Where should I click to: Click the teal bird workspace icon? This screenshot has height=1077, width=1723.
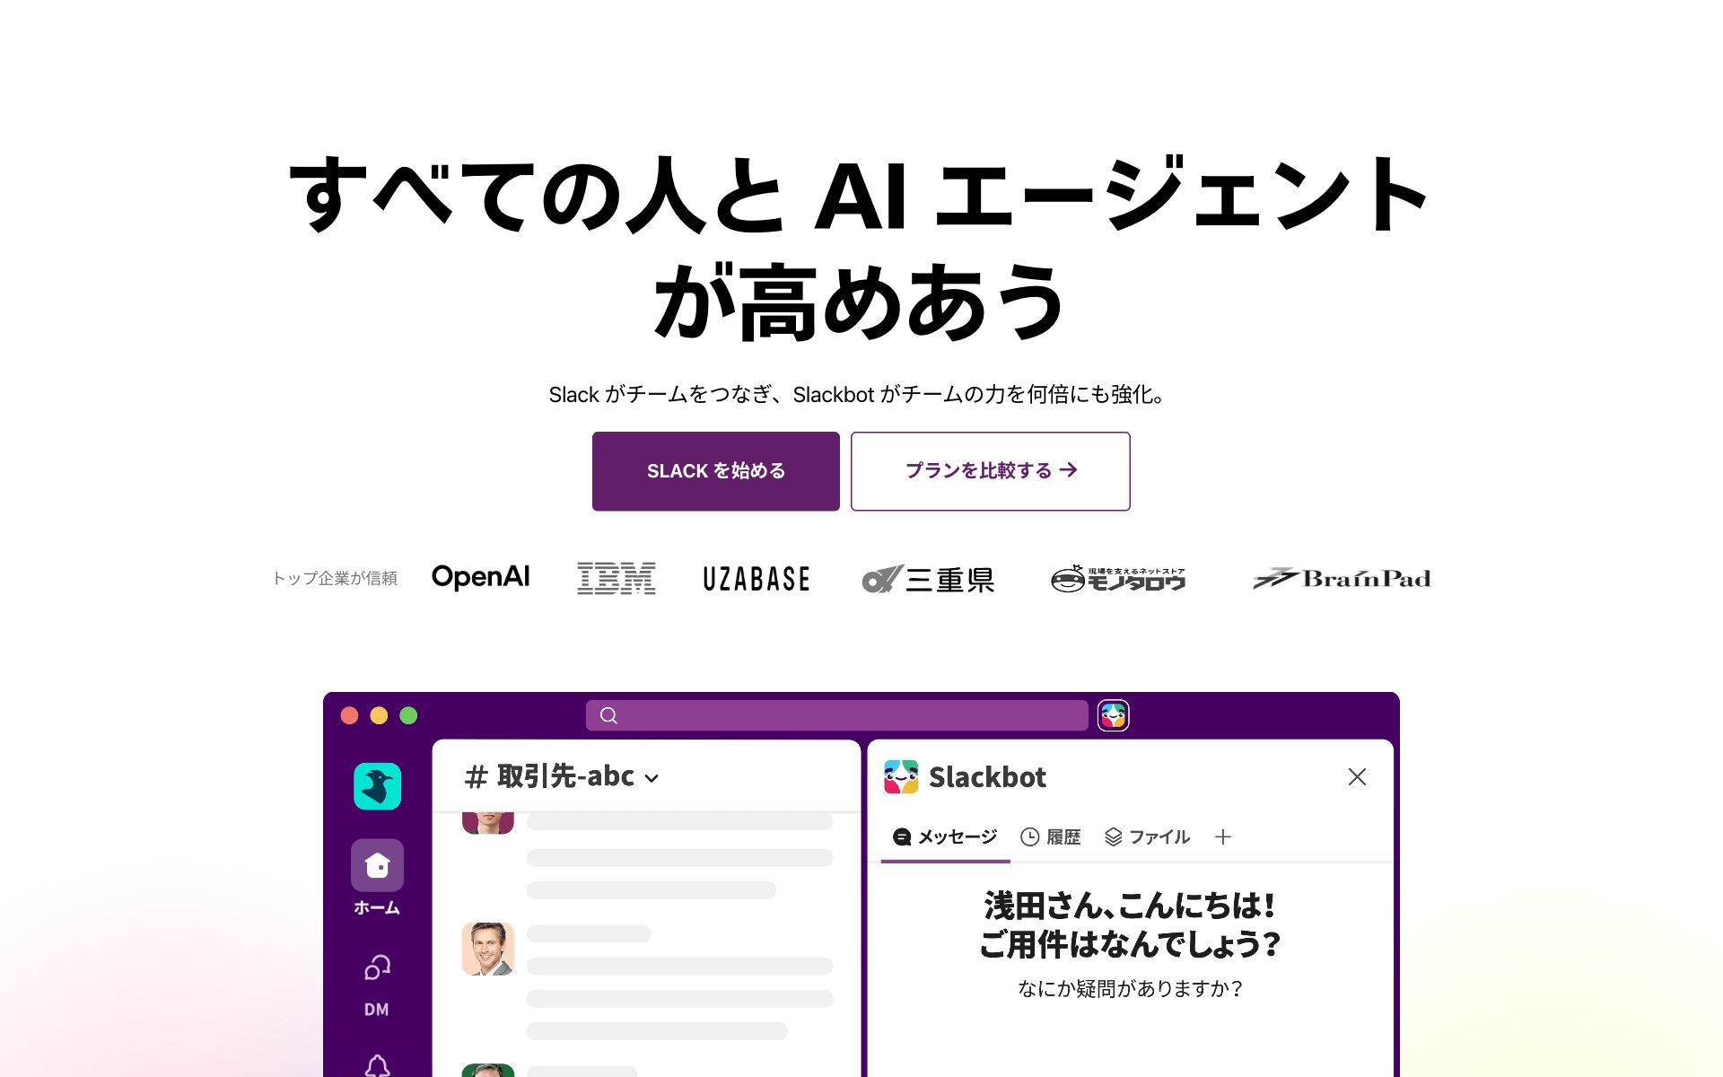point(377,786)
